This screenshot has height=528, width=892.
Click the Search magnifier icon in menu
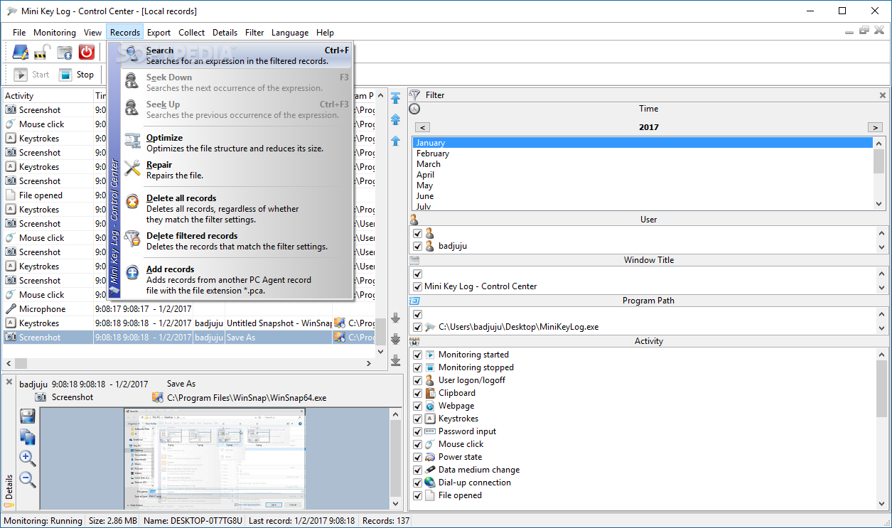(133, 55)
